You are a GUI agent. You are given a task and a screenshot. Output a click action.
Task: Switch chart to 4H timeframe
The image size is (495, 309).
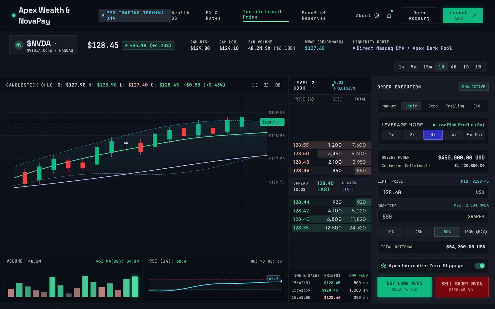click(453, 67)
